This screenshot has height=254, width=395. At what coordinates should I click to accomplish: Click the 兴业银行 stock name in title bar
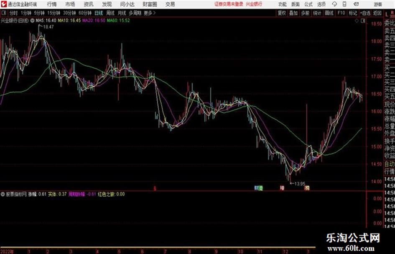point(254,4)
